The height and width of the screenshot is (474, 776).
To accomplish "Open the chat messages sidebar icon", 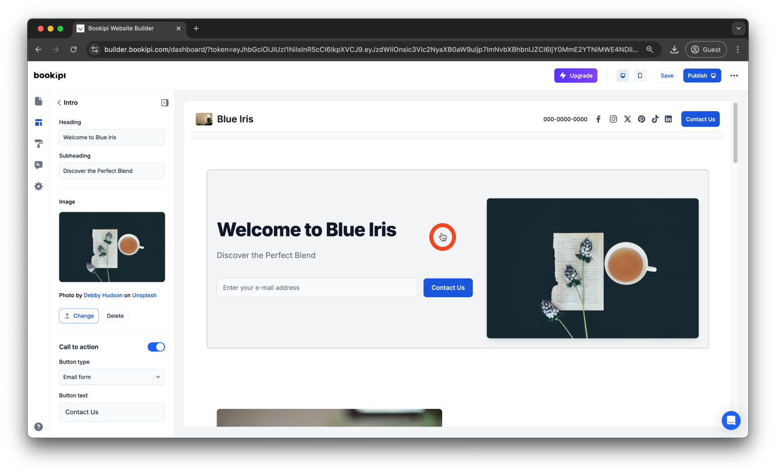I will 39,165.
